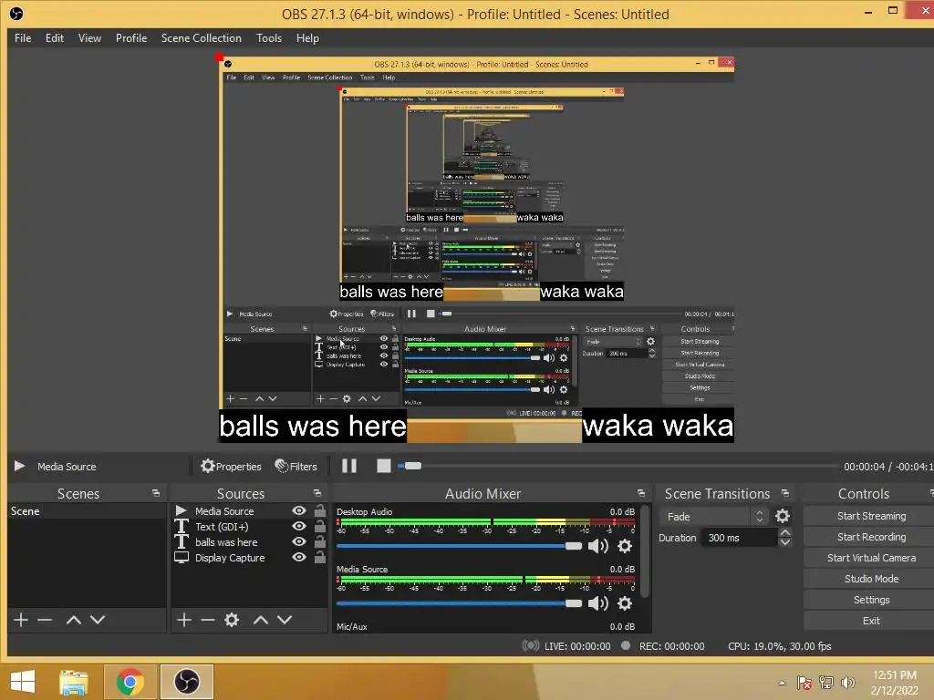
Task: Open Properties for the selected source
Action: click(x=231, y=466)
